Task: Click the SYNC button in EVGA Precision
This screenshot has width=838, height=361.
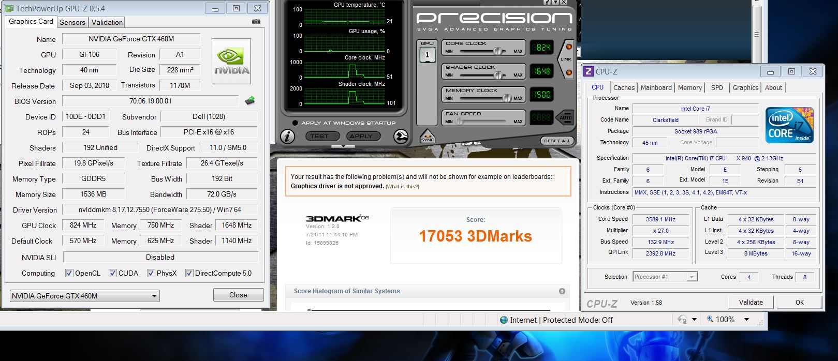Action: pyautogui.click(x=428, y=136)
